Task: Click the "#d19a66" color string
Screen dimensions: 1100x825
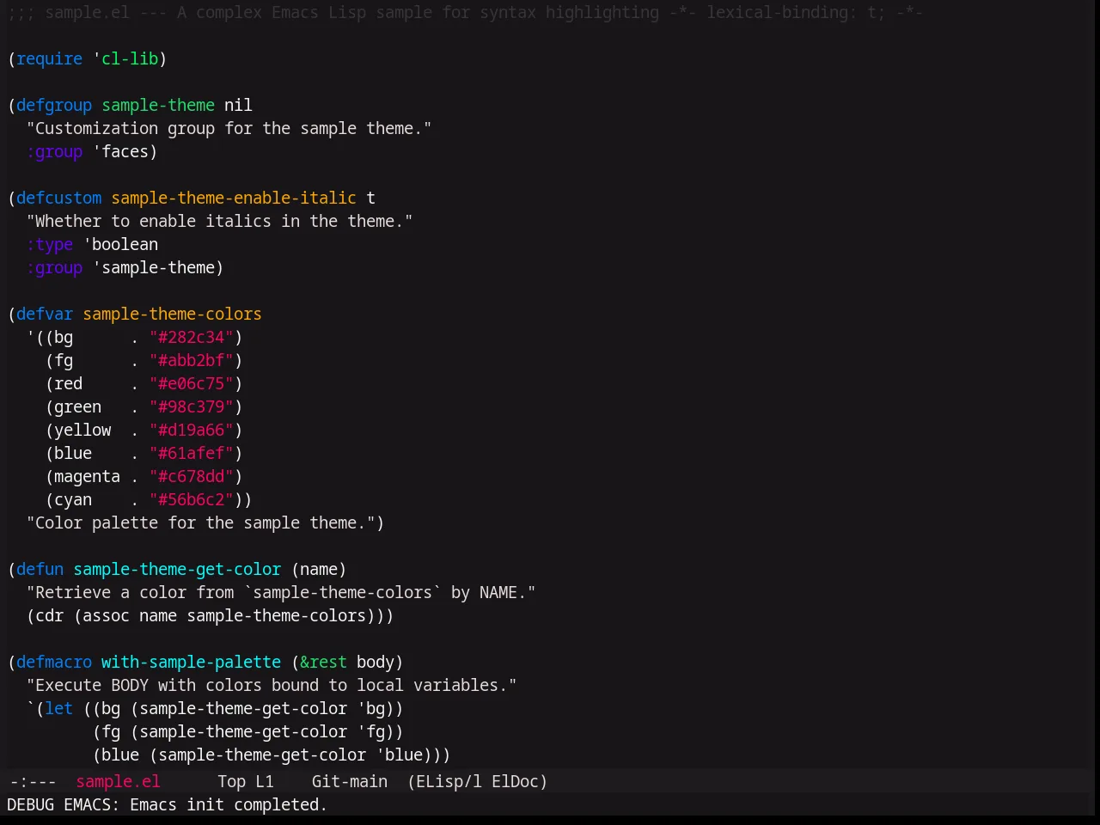Action: click(192, 430)
